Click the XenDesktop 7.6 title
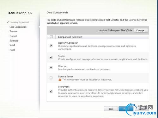Screen dimensions: 158x118 pos(20,13)
